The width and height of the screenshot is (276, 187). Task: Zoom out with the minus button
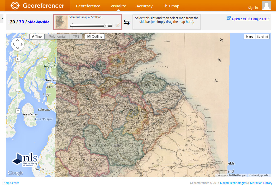18,111
